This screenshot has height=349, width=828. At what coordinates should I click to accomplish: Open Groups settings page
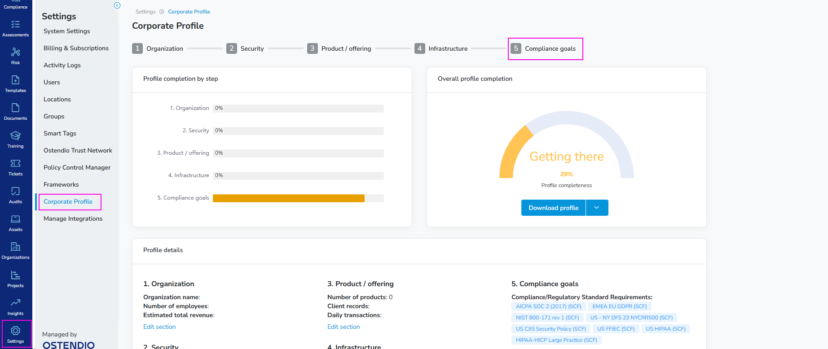(x=54, y=116)
